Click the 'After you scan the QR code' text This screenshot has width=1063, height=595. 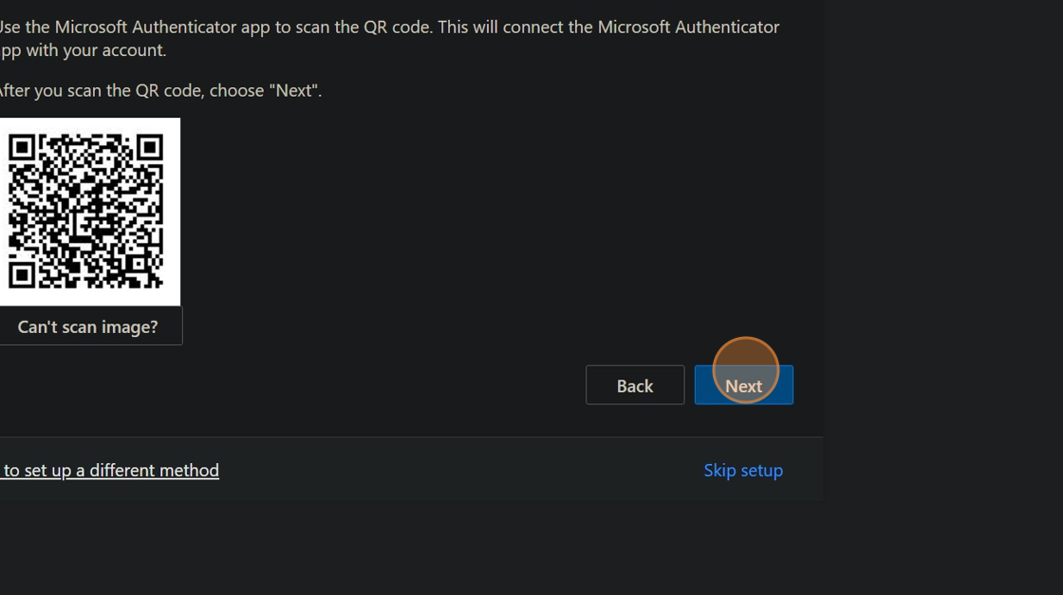coord(159,91)
